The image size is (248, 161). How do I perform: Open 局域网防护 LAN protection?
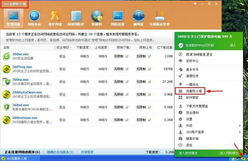tap(76, 18)
